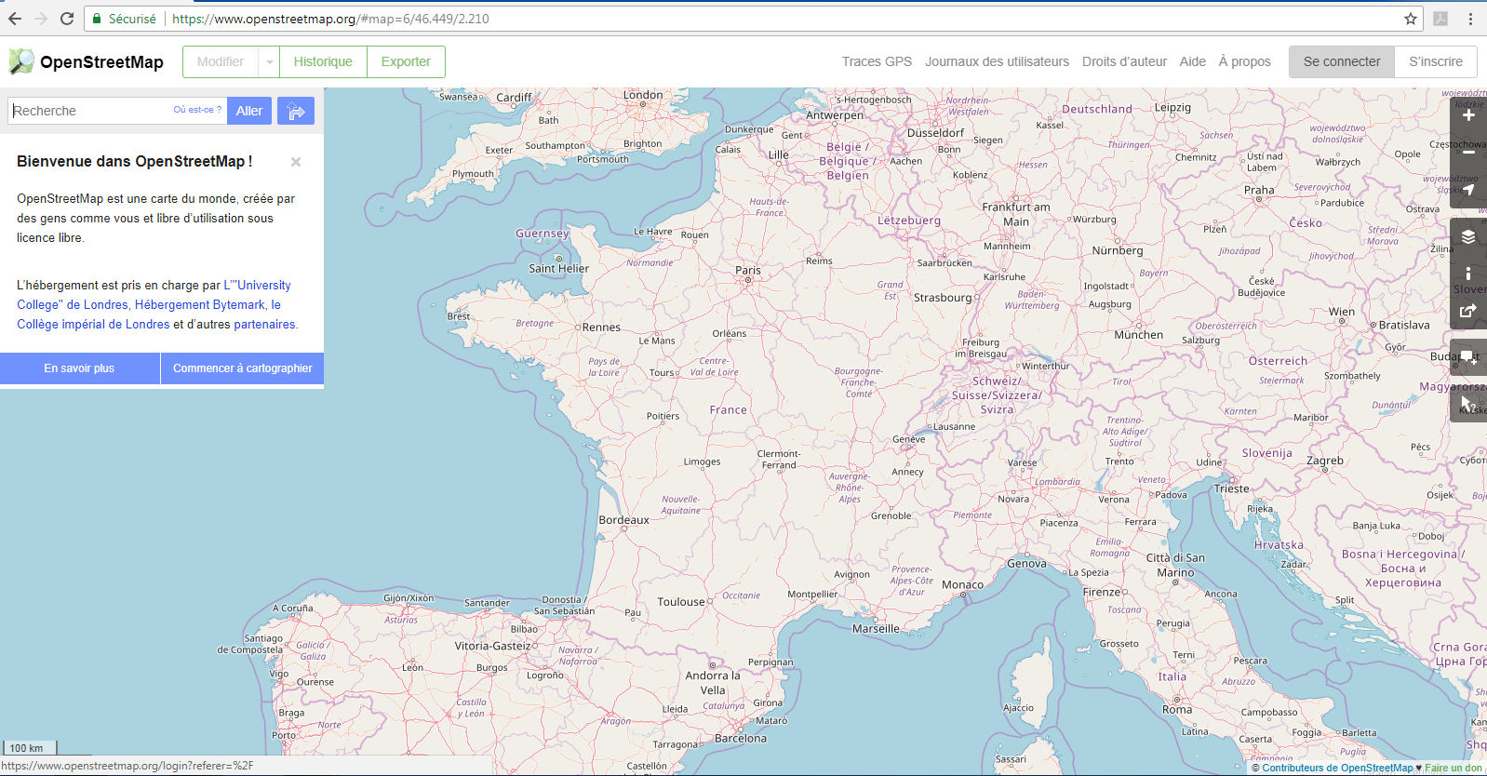Click the München label on map
The image size is (1487, 776).
click(x=1139, y=335)
